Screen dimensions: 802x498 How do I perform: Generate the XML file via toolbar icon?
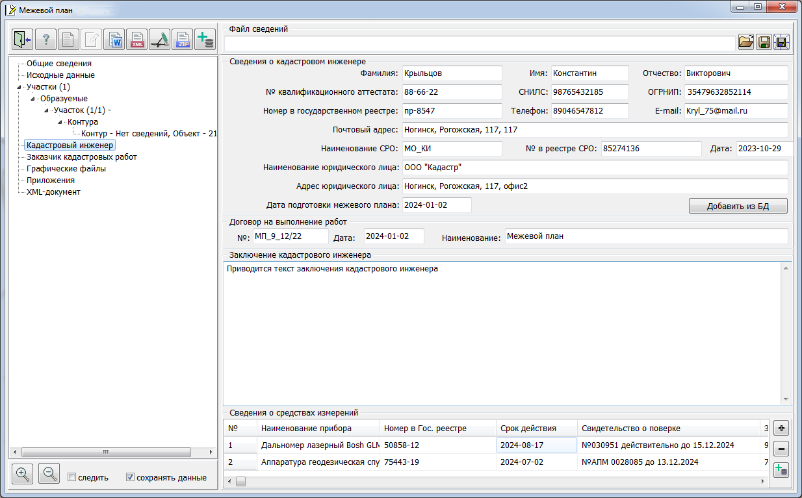click(137, 40)
